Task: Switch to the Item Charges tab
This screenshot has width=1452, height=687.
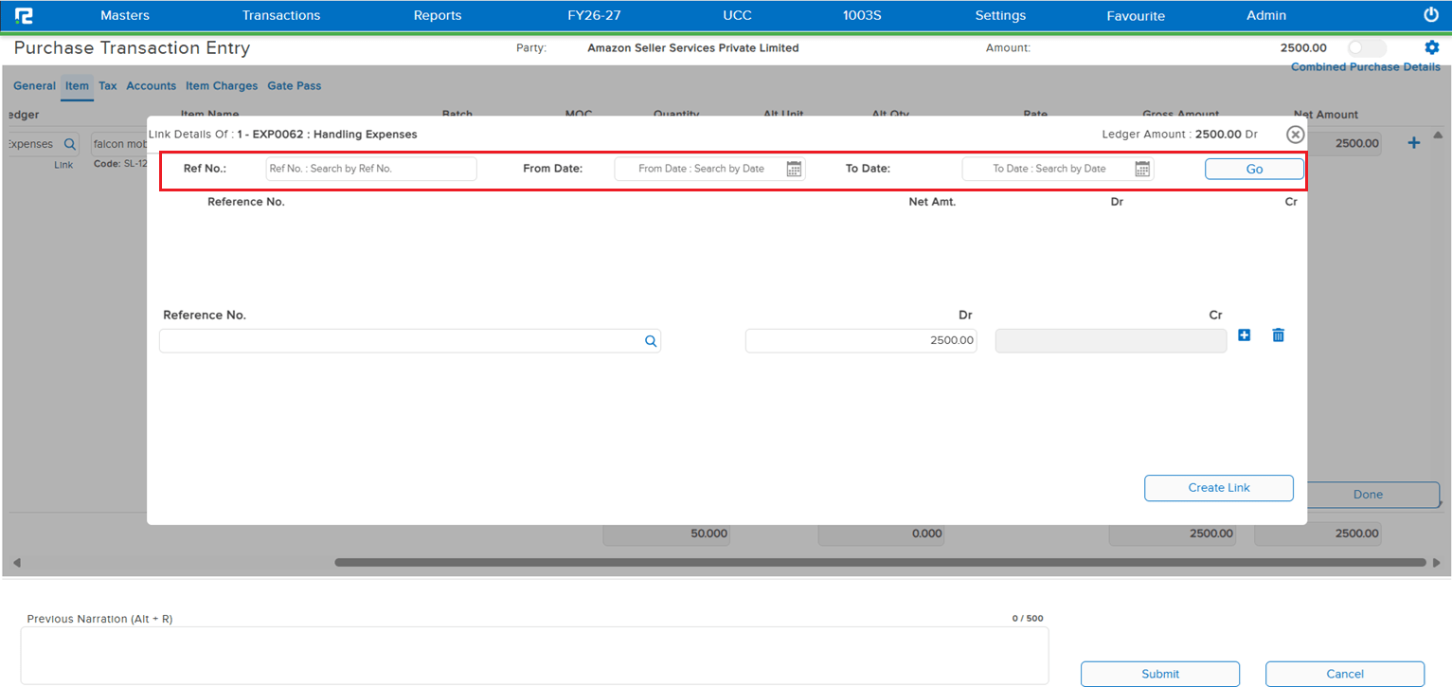Action: [222, 86]
